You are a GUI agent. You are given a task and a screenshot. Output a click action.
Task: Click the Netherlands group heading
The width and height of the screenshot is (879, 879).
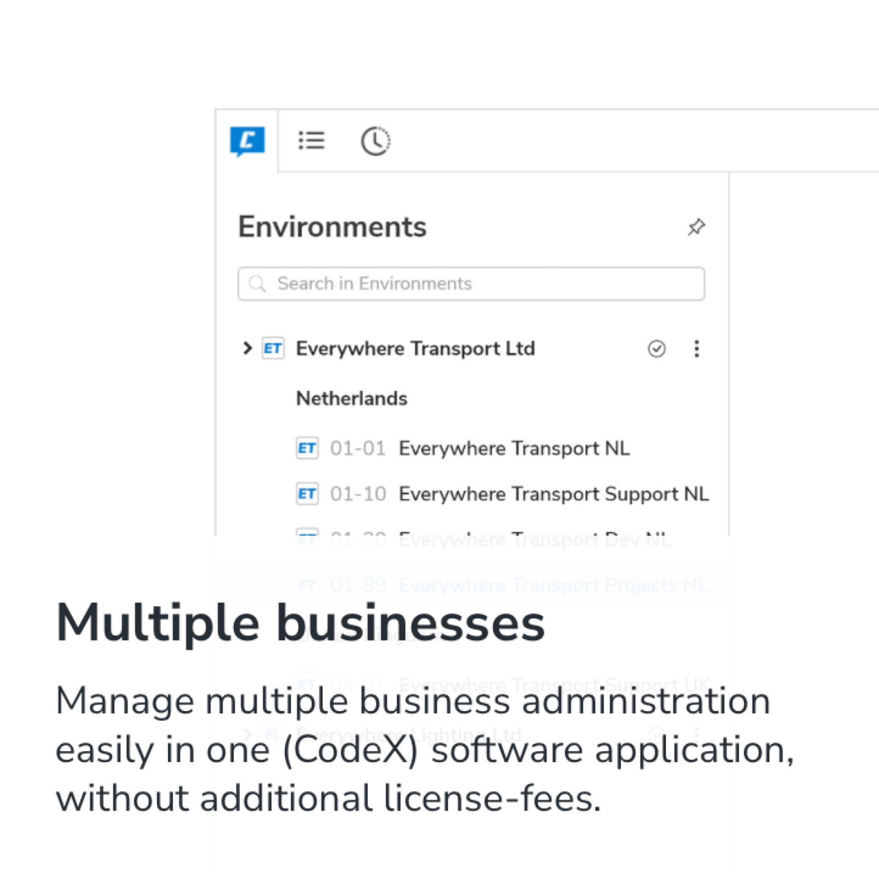(352, 398)
